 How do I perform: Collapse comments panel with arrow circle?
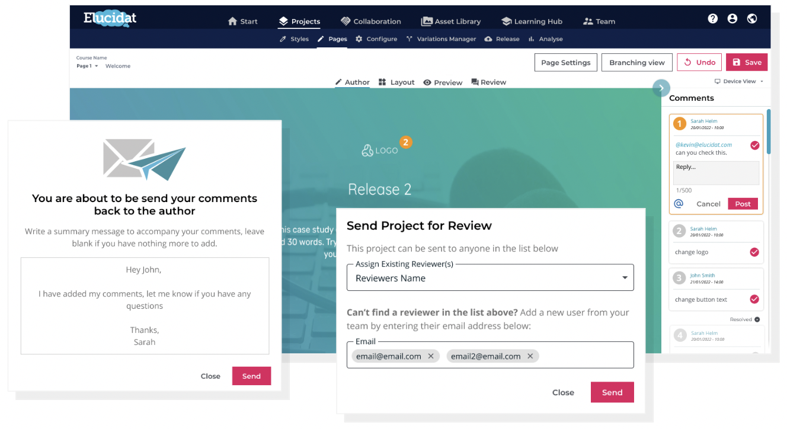click(x=661, y=88)
